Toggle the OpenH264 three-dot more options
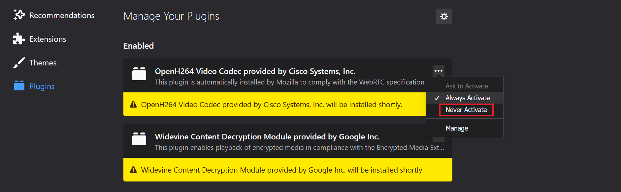Screen dimensions: 621x192 438,71
